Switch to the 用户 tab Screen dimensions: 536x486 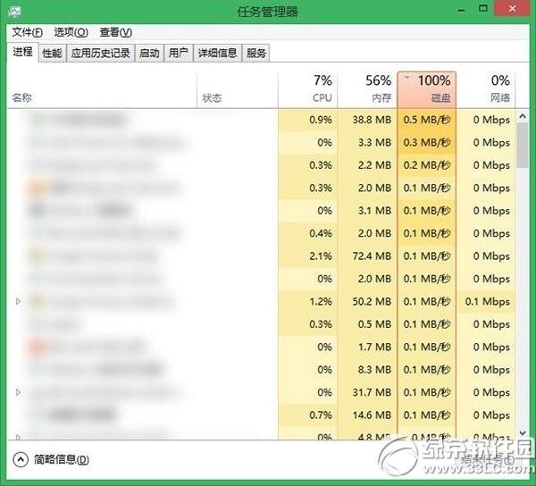click(x=179, y=53)
